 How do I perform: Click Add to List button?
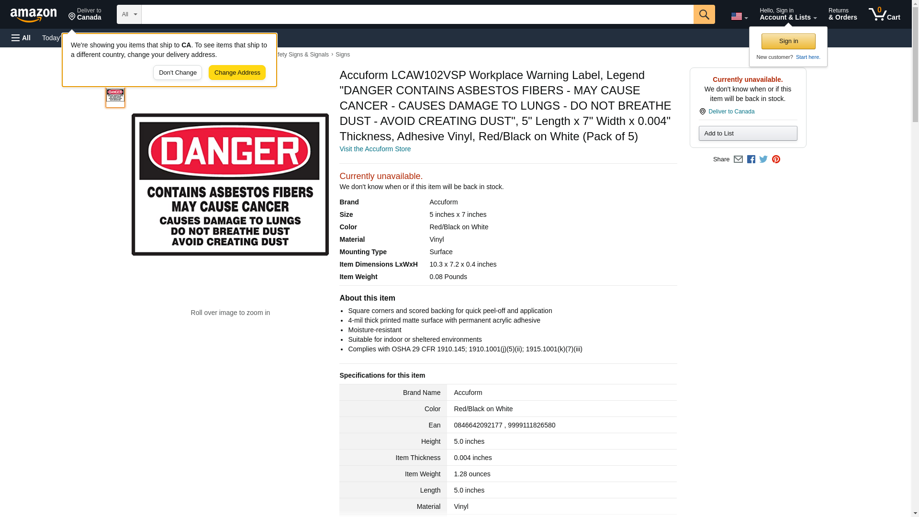tap(748, 133)
